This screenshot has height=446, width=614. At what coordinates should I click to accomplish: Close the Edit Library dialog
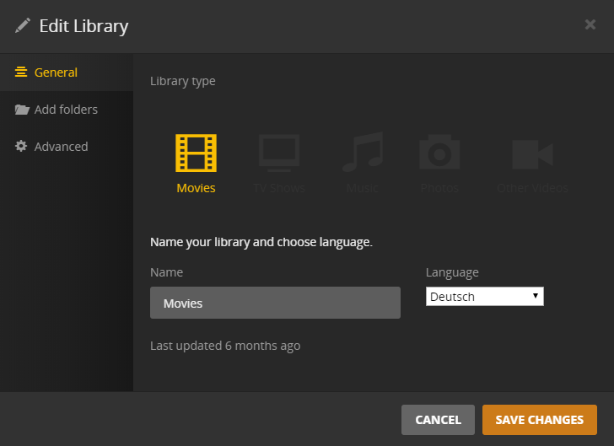click(x=590, y=24)
